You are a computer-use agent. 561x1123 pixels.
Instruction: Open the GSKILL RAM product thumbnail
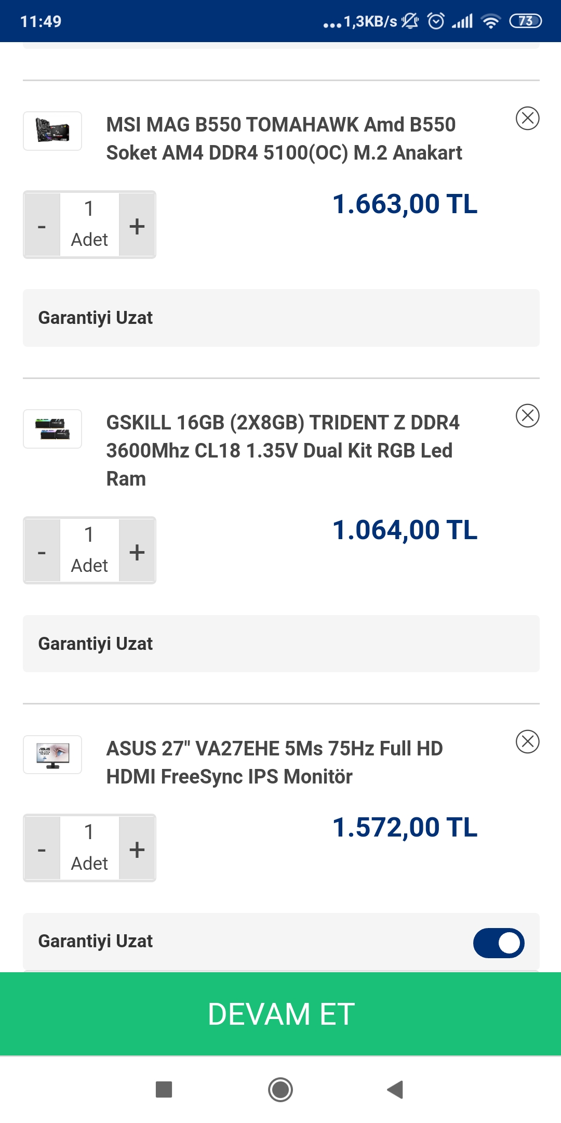point(52,429)
